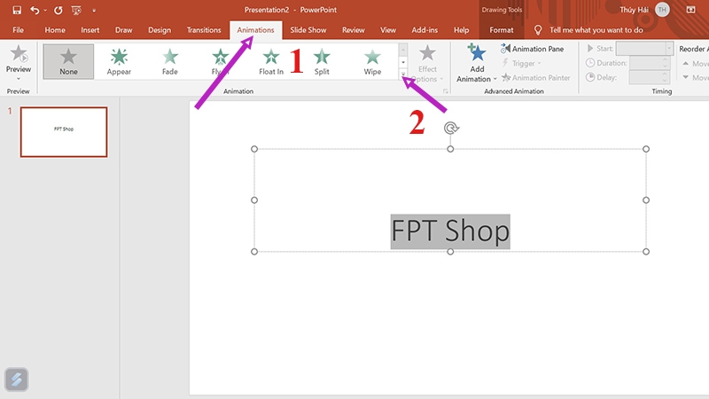Click the Save icon in quick access toolbar
This screenshot has height=399, width=709.
(x=17, y=10)
